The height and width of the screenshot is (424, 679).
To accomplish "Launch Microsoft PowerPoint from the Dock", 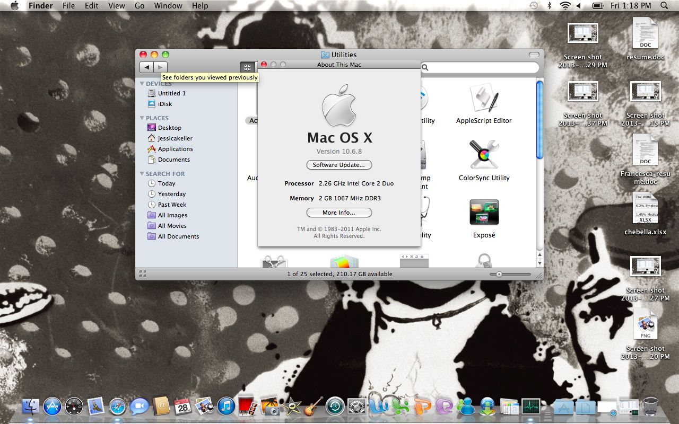I will point(423,407).
